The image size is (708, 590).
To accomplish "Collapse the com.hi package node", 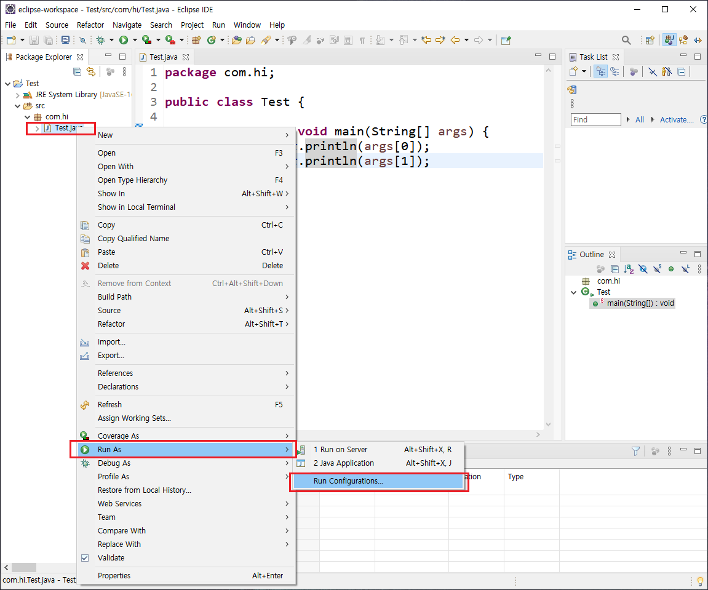I will click(28, 117).
